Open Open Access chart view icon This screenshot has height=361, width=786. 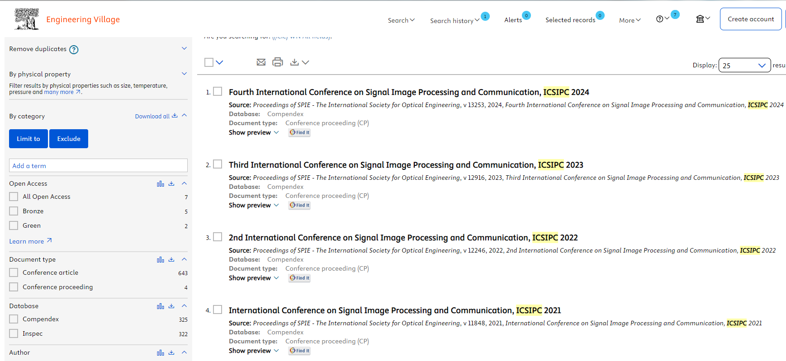[161, 184]
